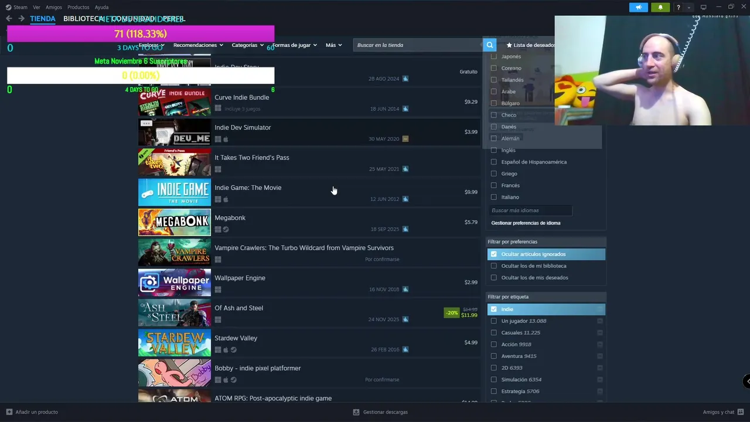This screenshot has width=750, height=422.
Task: Open Lista de deseados
Action: [531, 45]
